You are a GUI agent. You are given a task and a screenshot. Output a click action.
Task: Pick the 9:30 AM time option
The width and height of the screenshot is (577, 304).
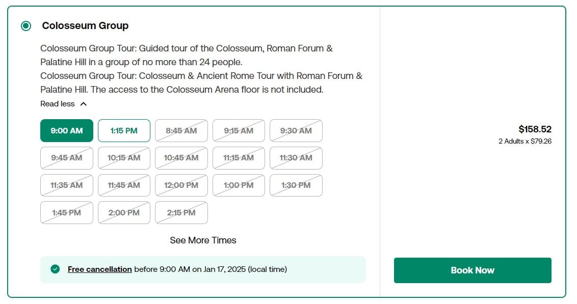coord(296,130)
